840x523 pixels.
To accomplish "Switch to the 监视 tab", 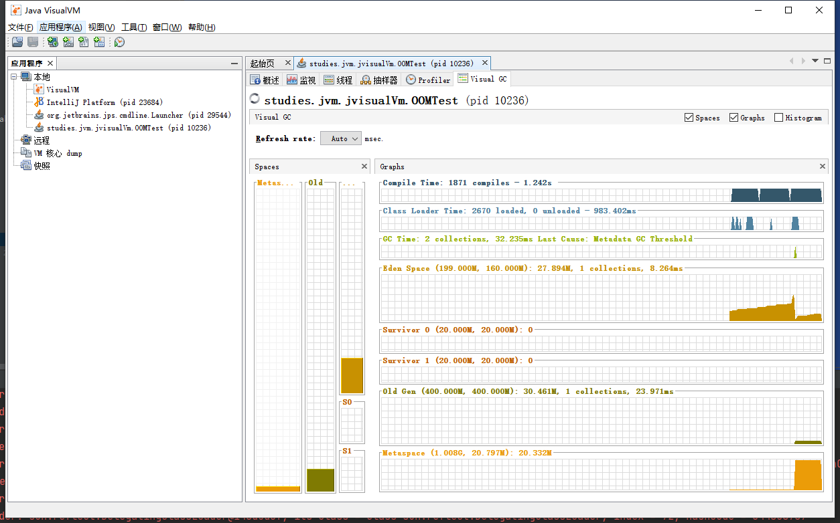I will tap(301, 80).
